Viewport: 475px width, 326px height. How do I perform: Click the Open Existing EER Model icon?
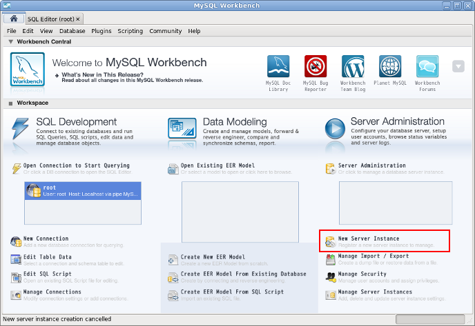(x=173, y=169)
